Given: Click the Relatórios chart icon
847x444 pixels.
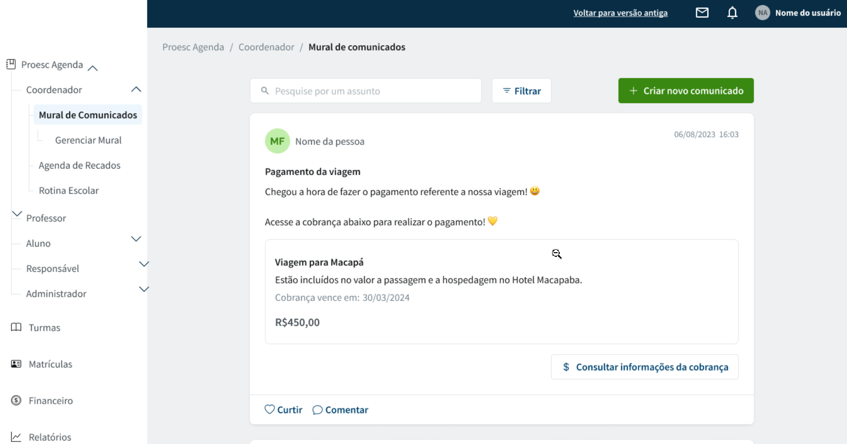Looking at the screenshot, I should (x=16, y=437).
